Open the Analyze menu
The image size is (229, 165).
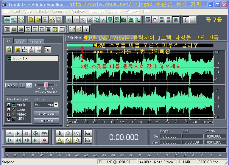point(78,11)
